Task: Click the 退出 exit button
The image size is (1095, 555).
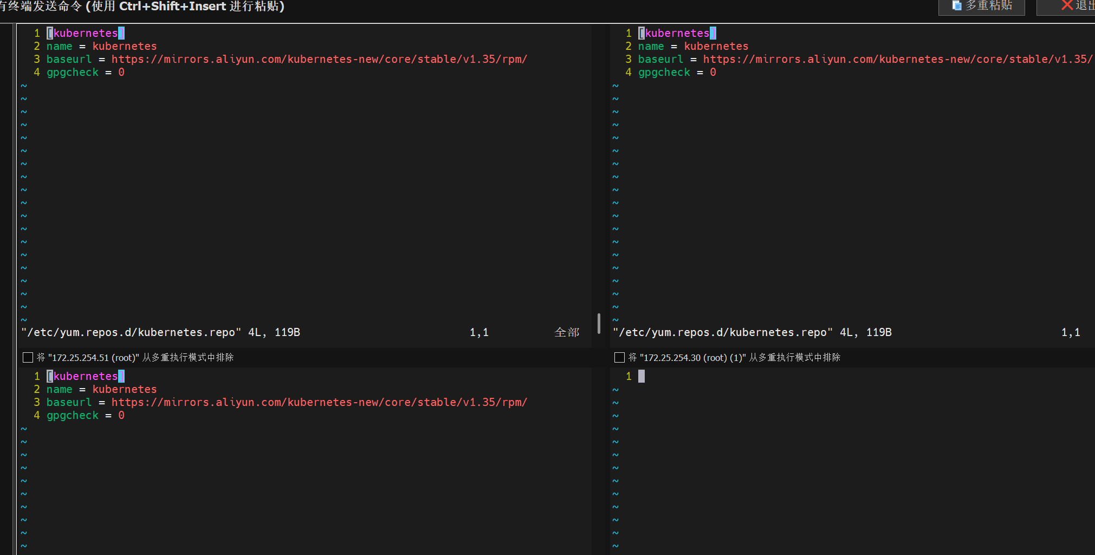Action: click(1066, 7)
